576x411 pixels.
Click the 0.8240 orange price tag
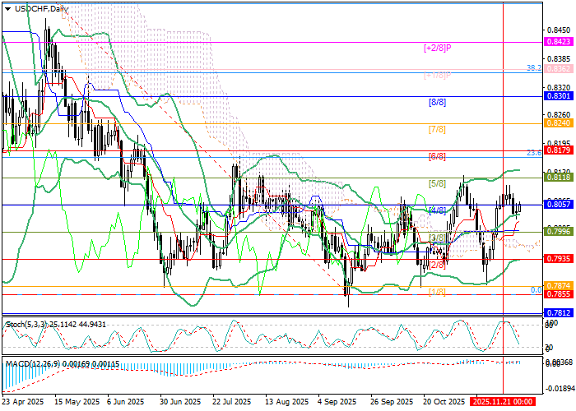[558, 122]
